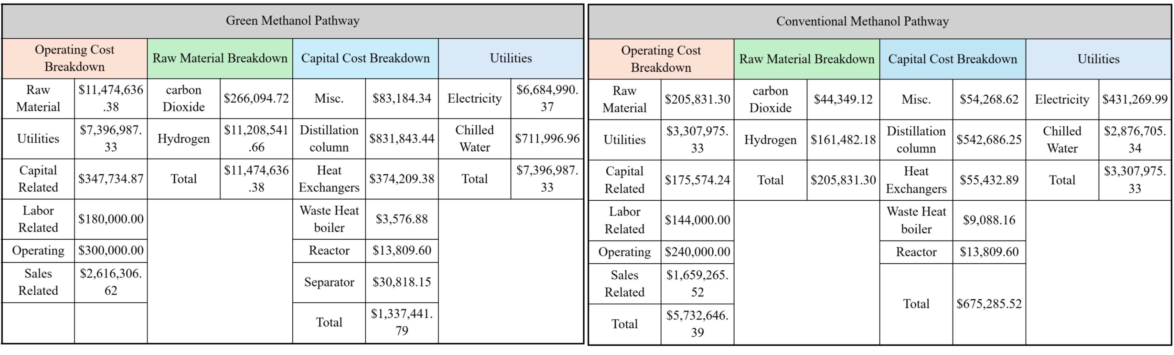The image size is (1174, 355).
Task: Click the $831,843.44 distillation column value
Action: point(402,139)
